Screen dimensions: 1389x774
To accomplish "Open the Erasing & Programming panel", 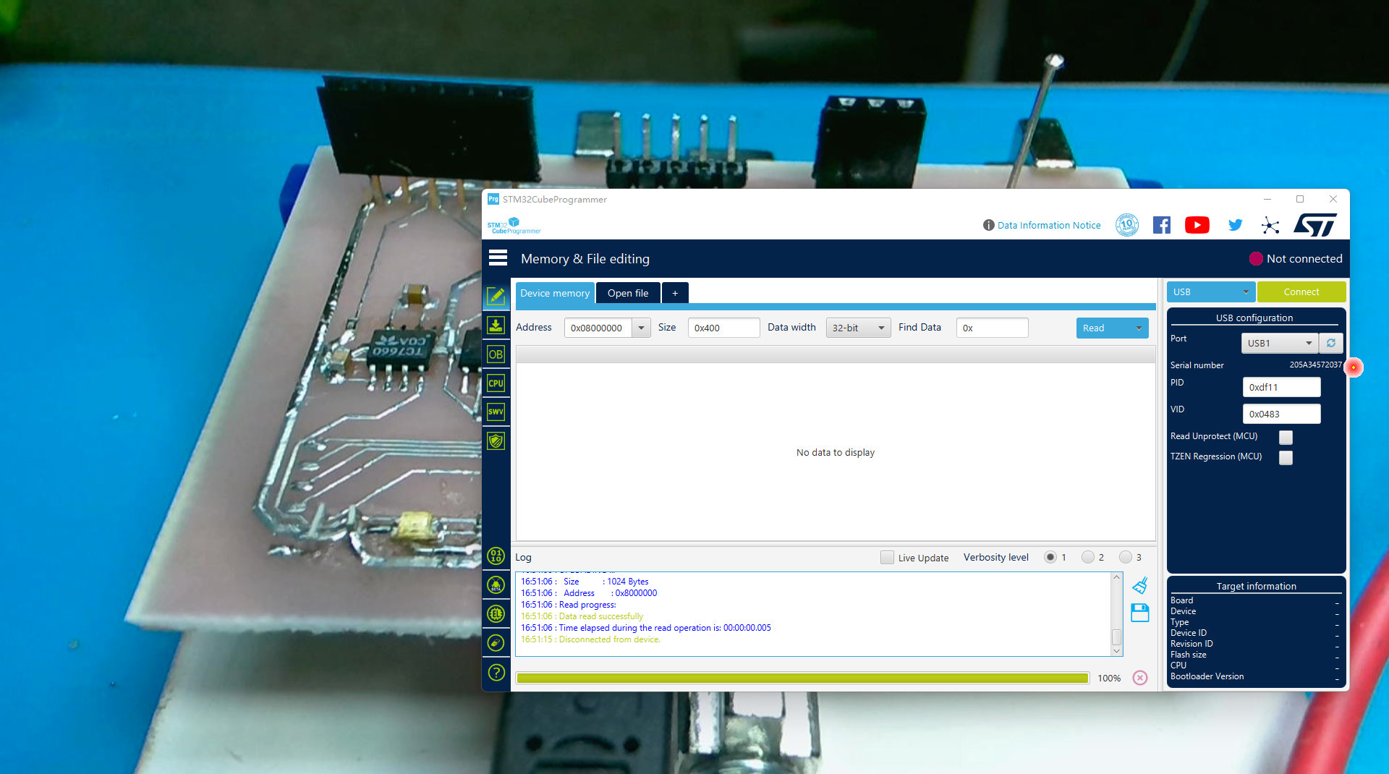I will pos(496,325).
